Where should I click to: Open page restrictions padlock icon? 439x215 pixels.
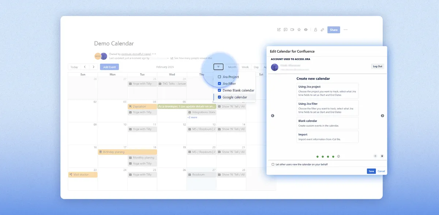(316, 30)
